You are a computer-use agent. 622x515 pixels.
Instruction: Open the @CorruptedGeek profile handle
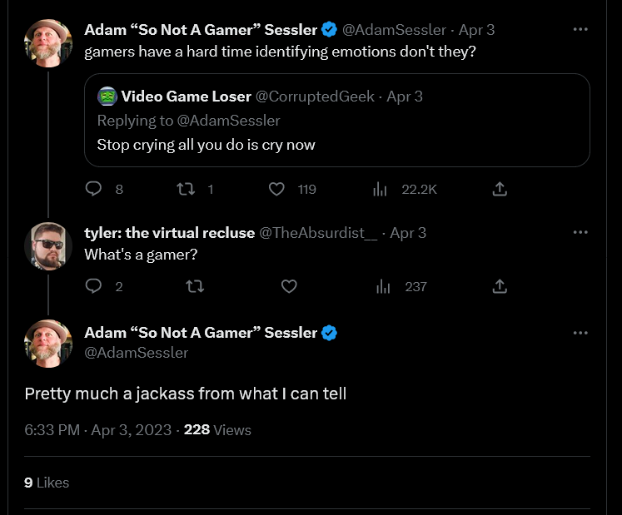click(x=315, y=97)
